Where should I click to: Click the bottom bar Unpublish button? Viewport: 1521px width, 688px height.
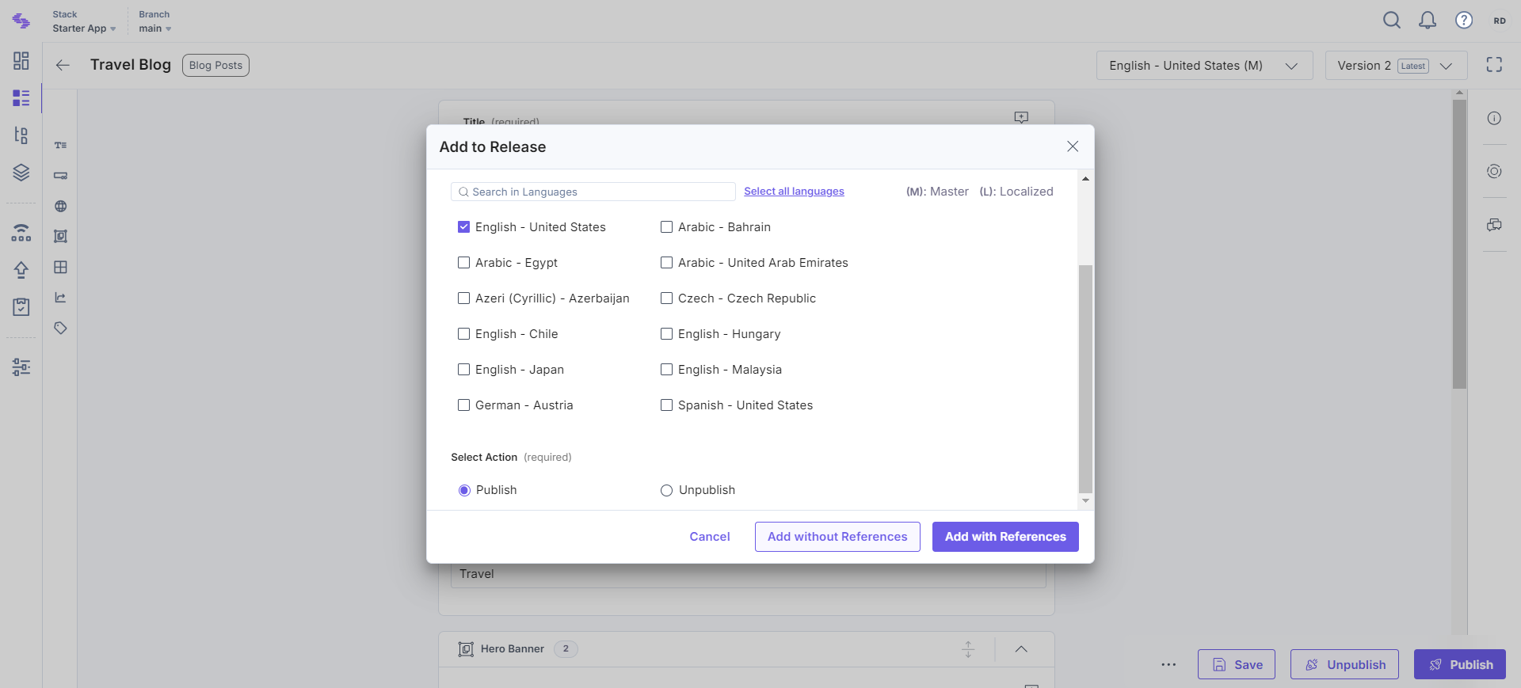[1344, 665]
